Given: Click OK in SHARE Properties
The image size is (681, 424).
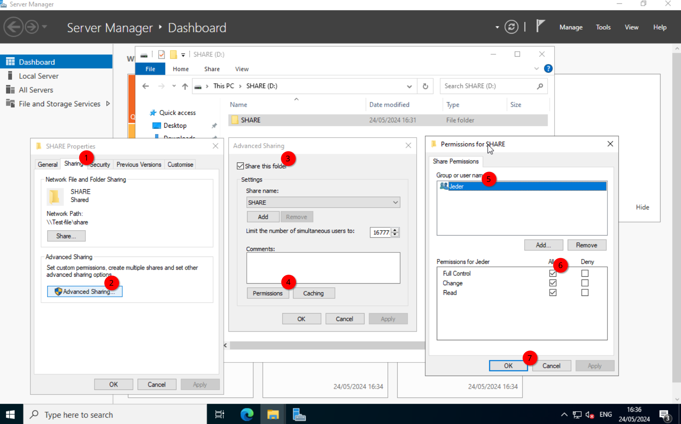Looking at the screenshot, I should (x=114, y=385).
